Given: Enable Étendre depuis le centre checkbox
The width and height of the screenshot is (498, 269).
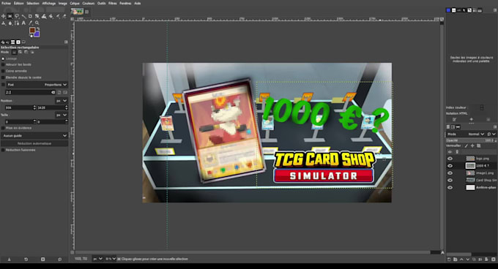Looking at the screenshot, I should [x=3, y=77].
